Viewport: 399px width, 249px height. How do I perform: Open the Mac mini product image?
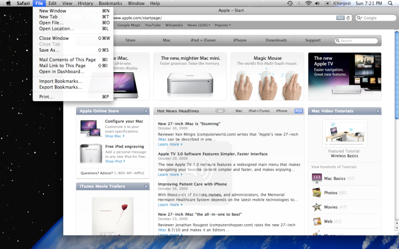pos(190,83)
